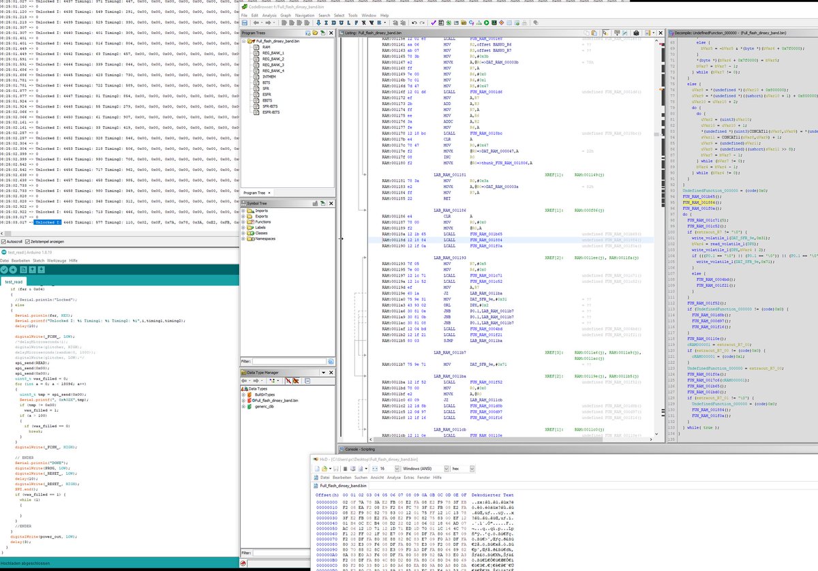Click the Ghidra save icon in toolbar
This screenshot has width=818, height=571.
click(244, 22)
